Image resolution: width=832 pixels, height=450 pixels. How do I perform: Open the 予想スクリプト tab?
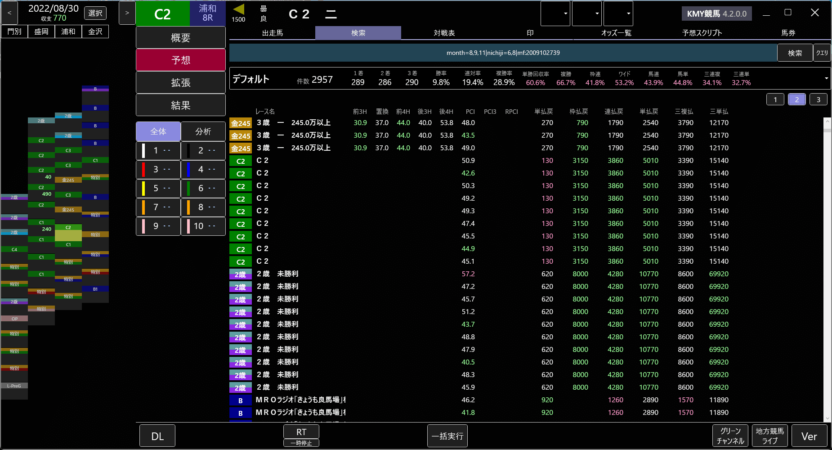click(702, 33)
